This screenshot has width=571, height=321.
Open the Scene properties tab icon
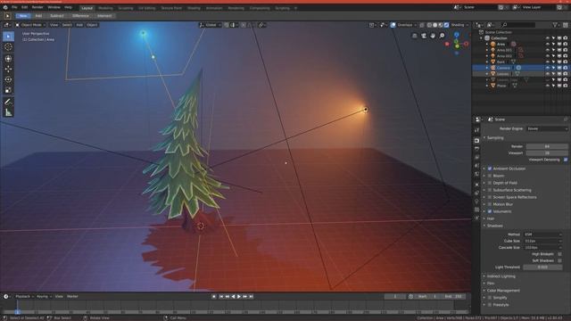point(477,166)
